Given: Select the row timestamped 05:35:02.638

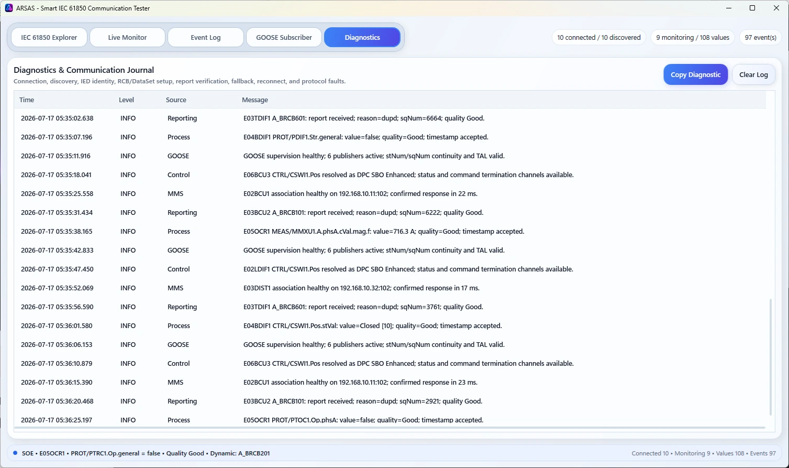Looking at the screenshot, I should (x=390, y=118).
